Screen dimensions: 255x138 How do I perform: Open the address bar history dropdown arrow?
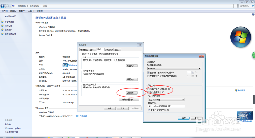click(232, 6)
